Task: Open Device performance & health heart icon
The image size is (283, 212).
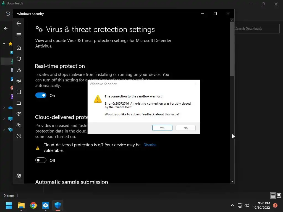Action: 19,114
